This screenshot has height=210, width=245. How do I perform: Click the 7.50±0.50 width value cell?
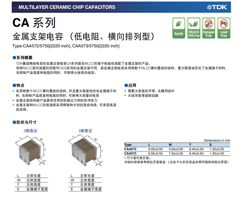click(x=176, y=153)
